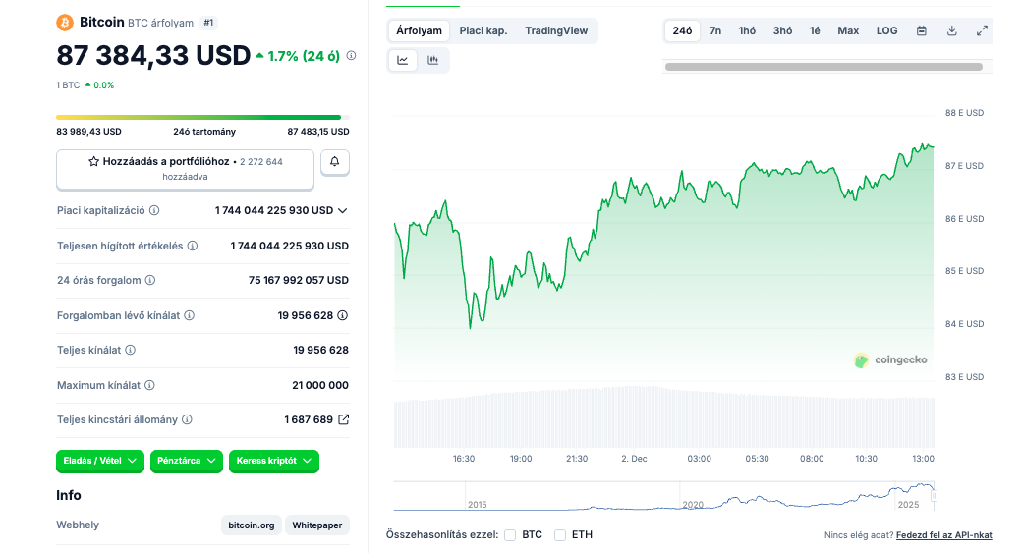Open 24 órás forgalom info icon
The height and width of the screenshot is (553, 1022).
pos(150,280)
